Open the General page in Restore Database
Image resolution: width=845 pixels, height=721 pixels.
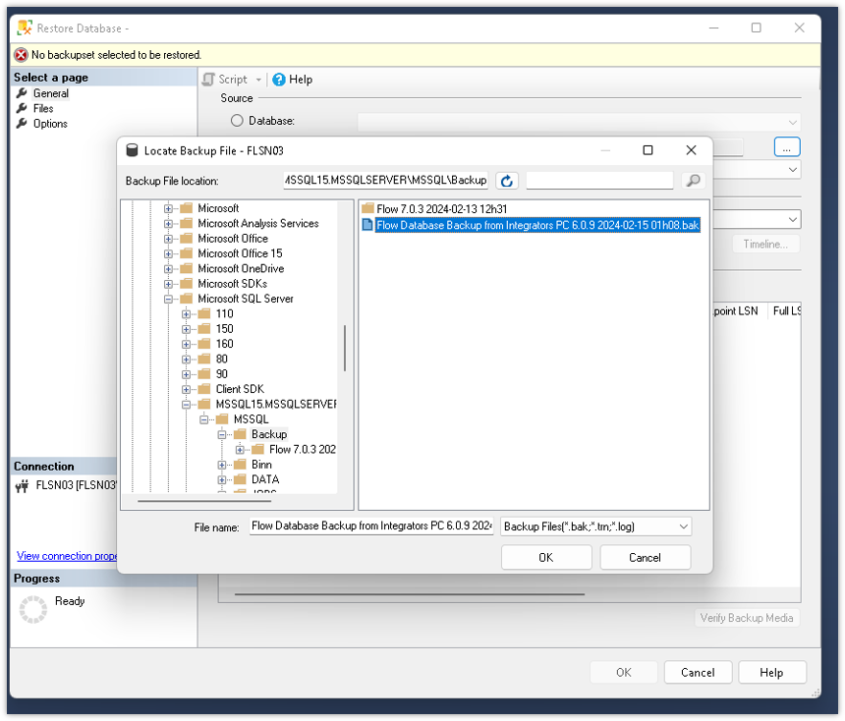[x=51, y=93]
